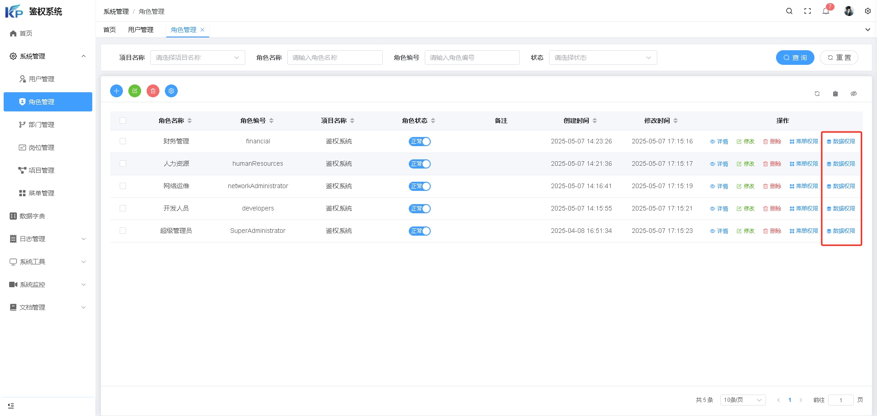Click the search magnifier icon in header
877x416 pixels.
coord(789,11)
